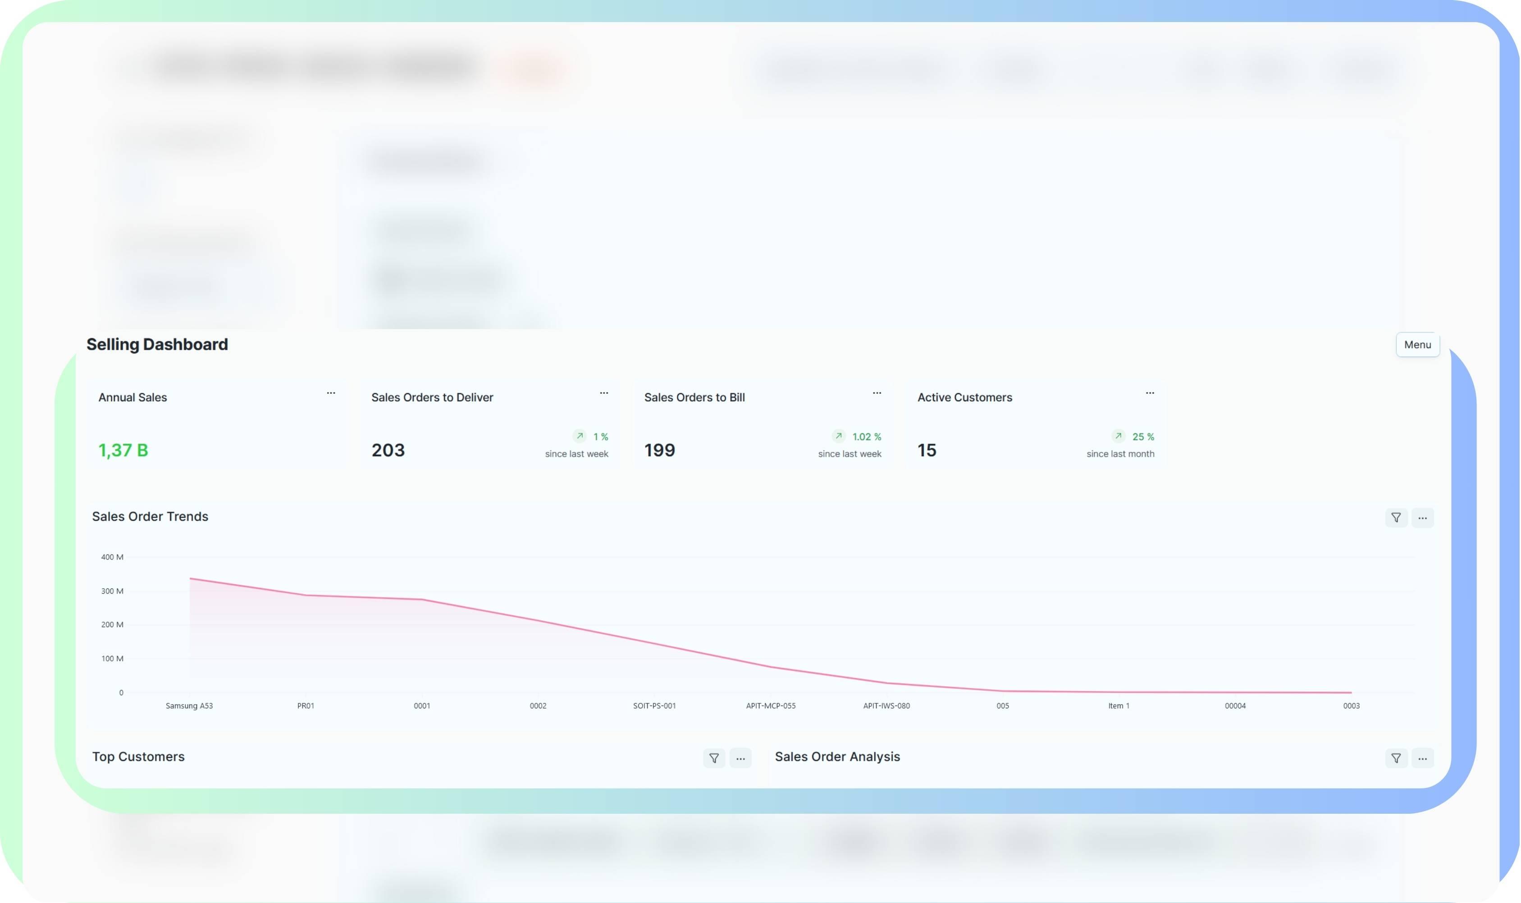Click filter icon on Sales Order Trends
1521x903 pixels.
(x=1396, y=518)
